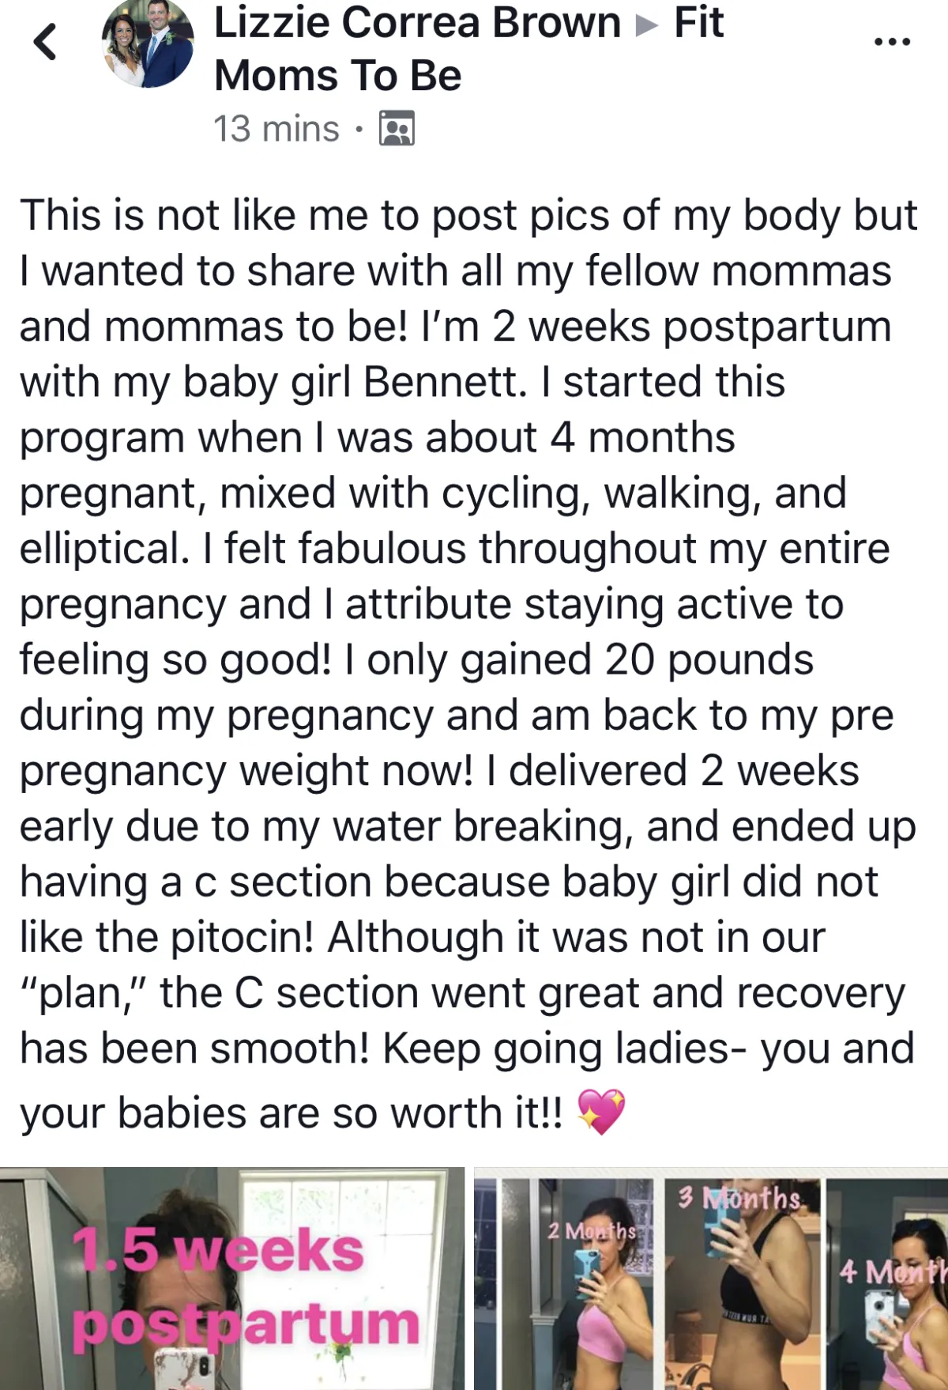Go to the Moms To Be group
This screenshot has width=948, height=1390.
pyautogui.click(x=337, y=76)
